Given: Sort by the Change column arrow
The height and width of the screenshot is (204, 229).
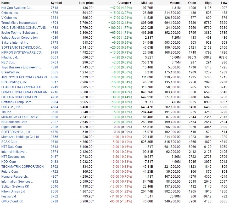Looking at the screenshot, I should pos(130,3).
